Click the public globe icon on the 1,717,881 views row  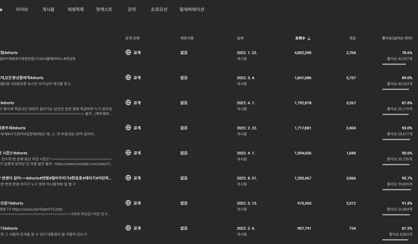click(x=128, y=128)
